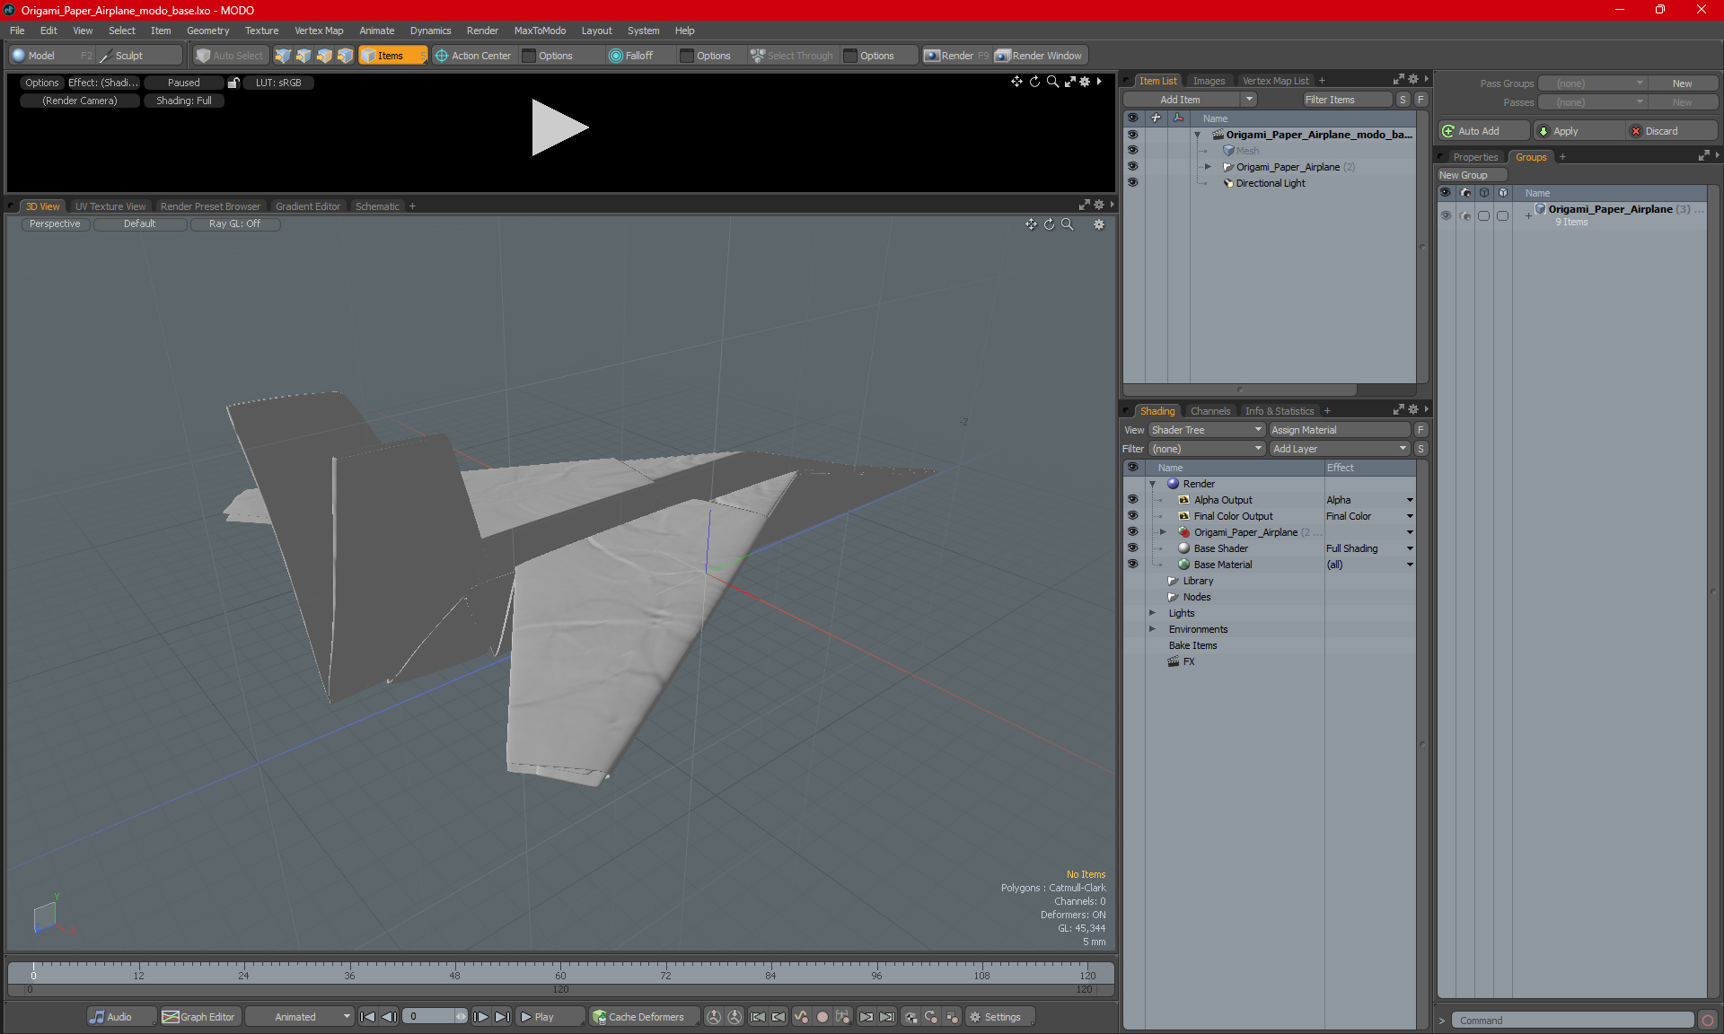Click the lock icon in preview toolbar
The width and height of the screenshot is (1724, 1034).
click(x=233, y=83)
